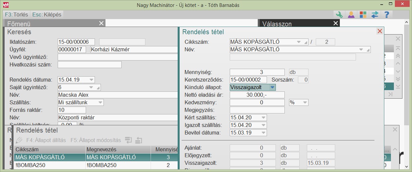Select MÁS KOPÁSGÁTLÓ cell in Megnevezés column
The image size is (412, 172).
[x=118, y=157]
